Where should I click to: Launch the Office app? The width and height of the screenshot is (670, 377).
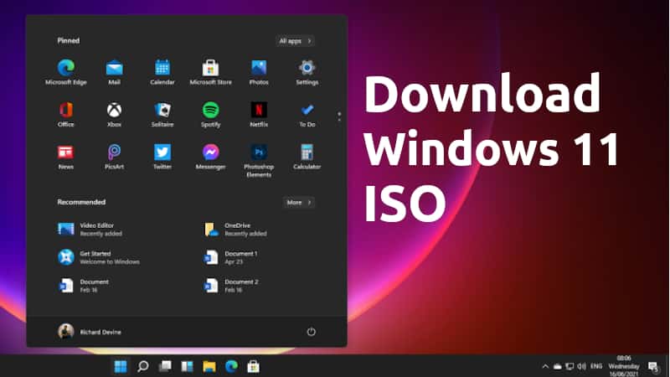pos(66,114)
